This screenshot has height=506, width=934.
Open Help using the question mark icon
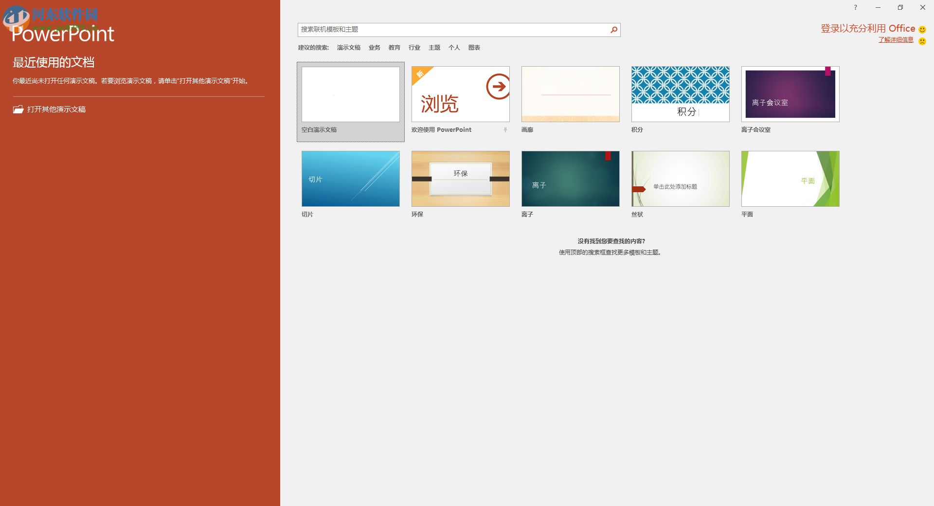click(x=855, y=7)
